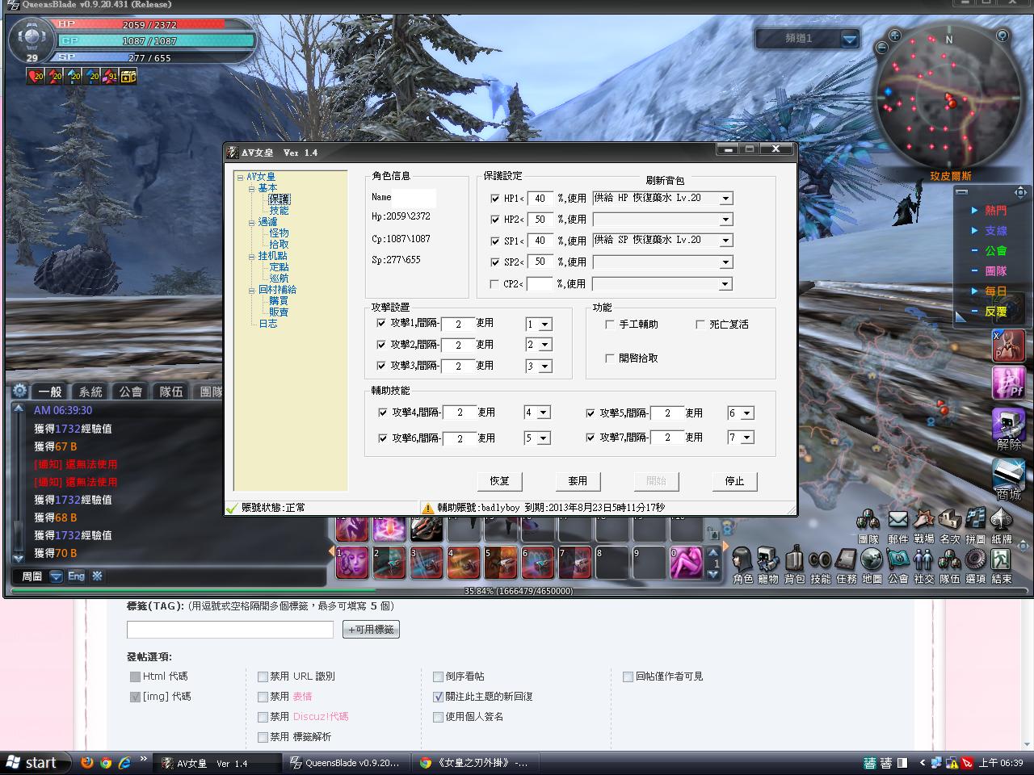The image size is (1034, 775).
Task: Open the HP1 potion dropdown
Action: [x=725, y=199]
